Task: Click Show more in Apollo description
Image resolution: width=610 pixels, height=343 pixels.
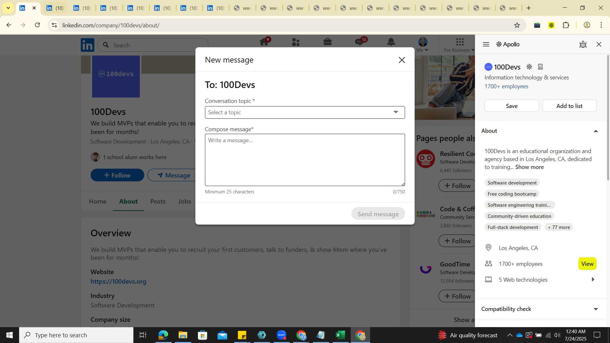Action: [x=529, y=167]
